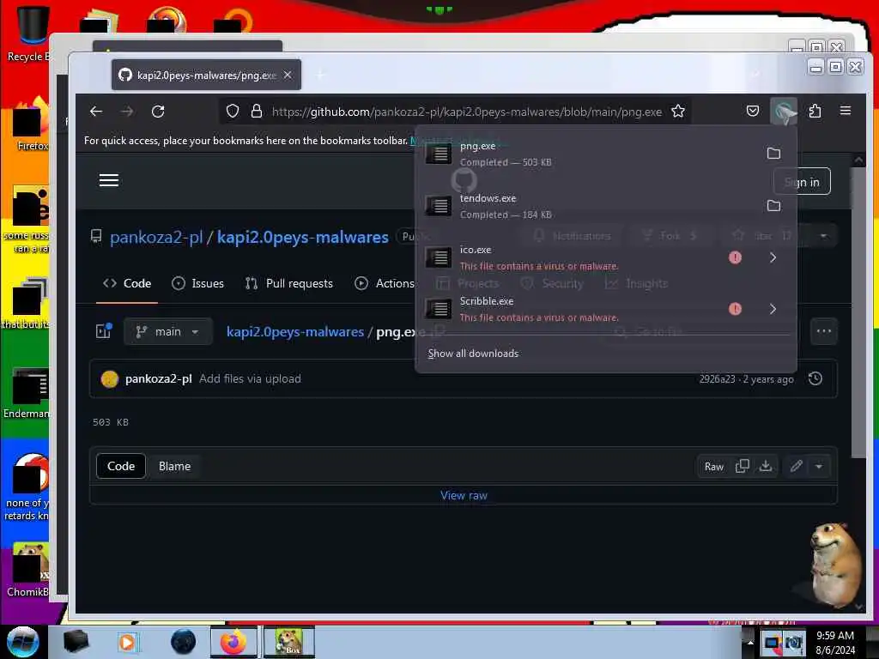
Task: Toggle the downloads panel button
Action: pyautogui.click(x=783, y=112)
